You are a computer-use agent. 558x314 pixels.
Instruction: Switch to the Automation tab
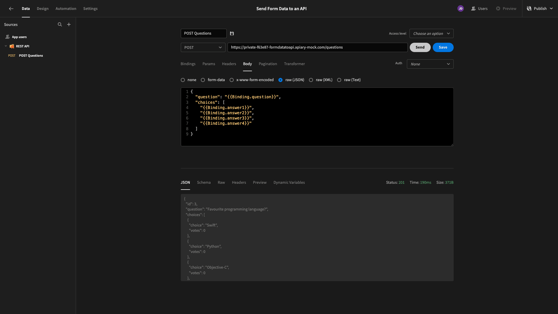coord(66,9)
